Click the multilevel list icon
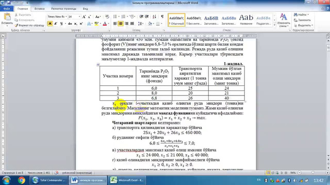Screen dimensions: 330x185 pyautogui.click(x=132, y=16)
